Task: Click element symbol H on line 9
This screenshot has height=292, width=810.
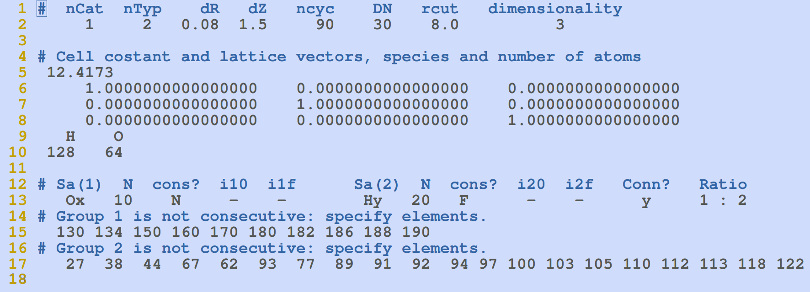Action: point(70,136)
